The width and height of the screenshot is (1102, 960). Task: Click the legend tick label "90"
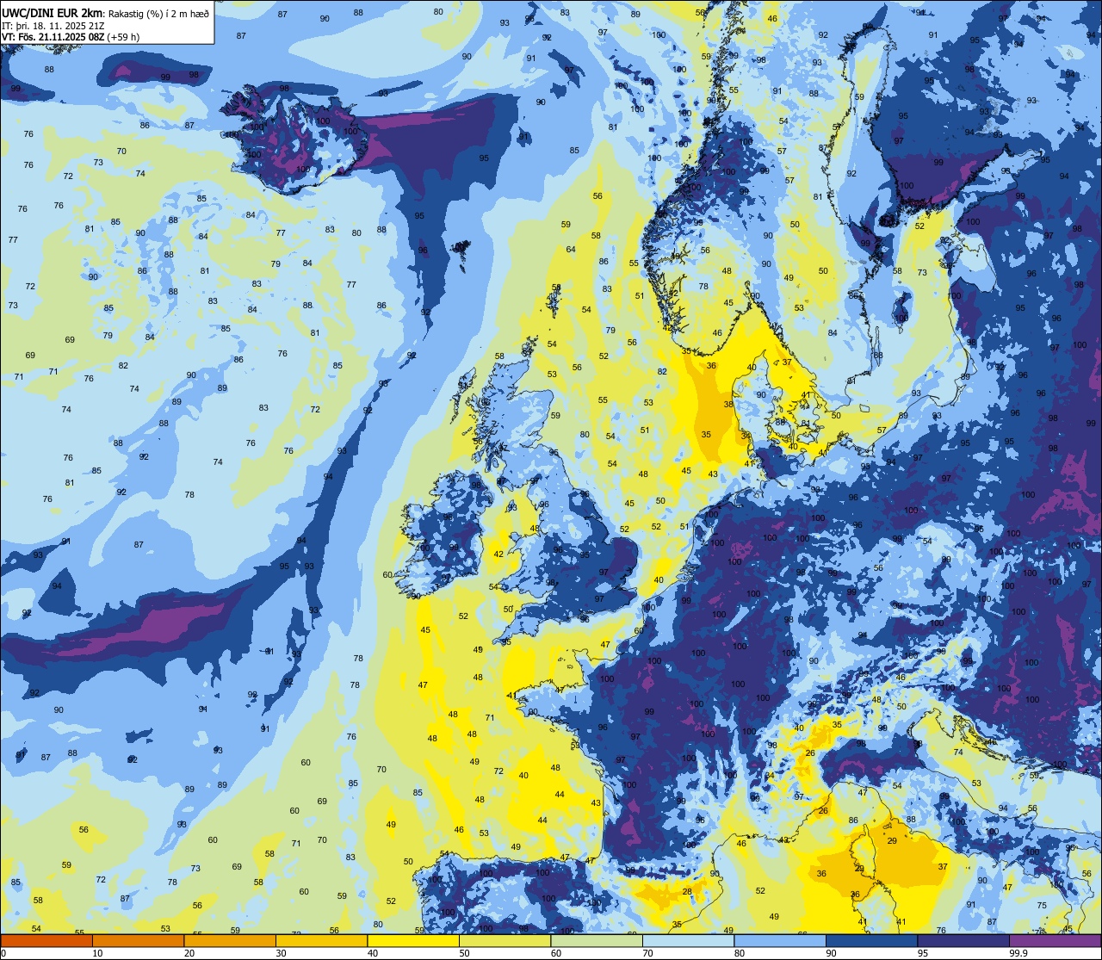[x=831, y=953]
